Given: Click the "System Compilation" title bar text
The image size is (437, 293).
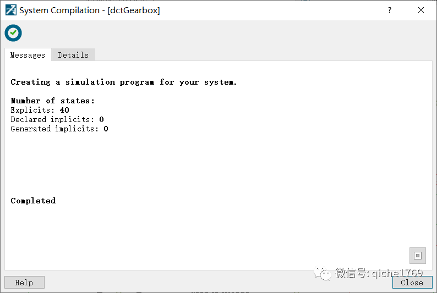Looking at the screenshot, I should coord(59,10).
